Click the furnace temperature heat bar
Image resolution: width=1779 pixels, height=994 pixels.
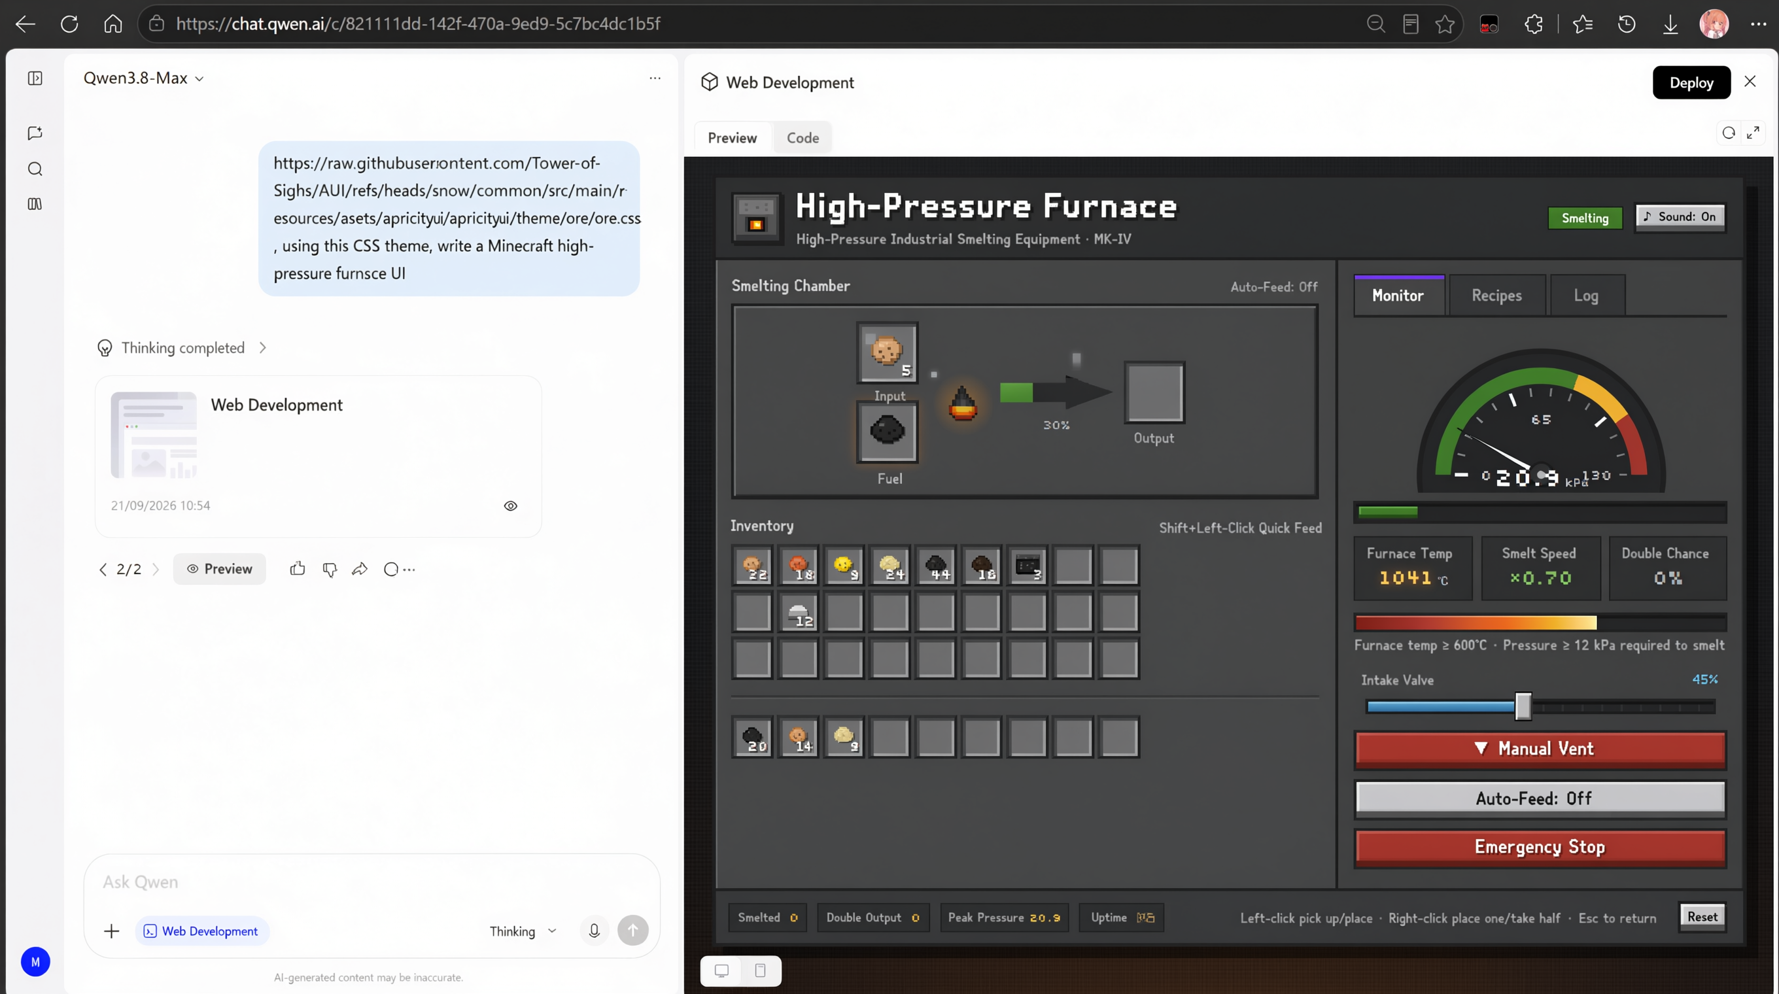coord(1540,623)
